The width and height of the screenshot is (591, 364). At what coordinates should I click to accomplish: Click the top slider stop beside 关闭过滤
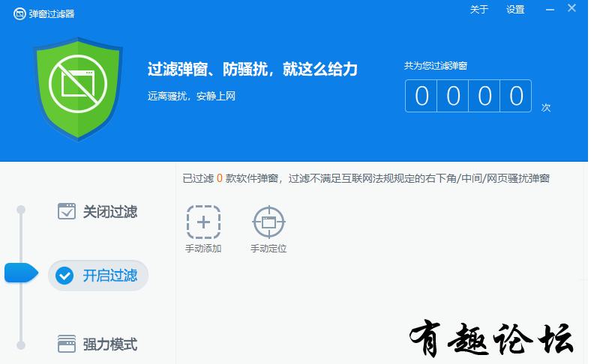pyautogui.click(x=21, y=210)
